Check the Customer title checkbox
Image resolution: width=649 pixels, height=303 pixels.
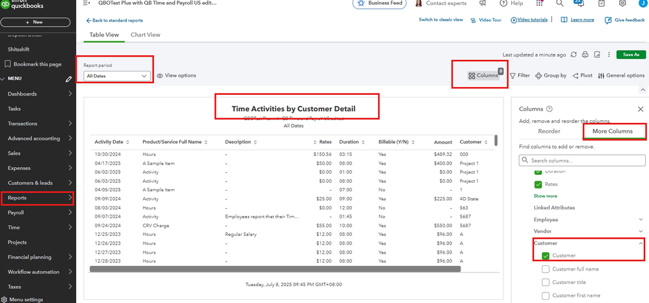(x=546, y=283)
